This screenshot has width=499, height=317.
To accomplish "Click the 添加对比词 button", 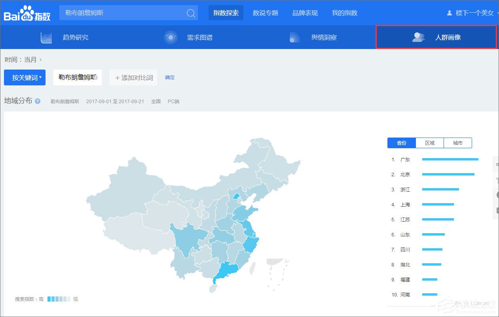I will pyautogui.click(x=133, y=77).
